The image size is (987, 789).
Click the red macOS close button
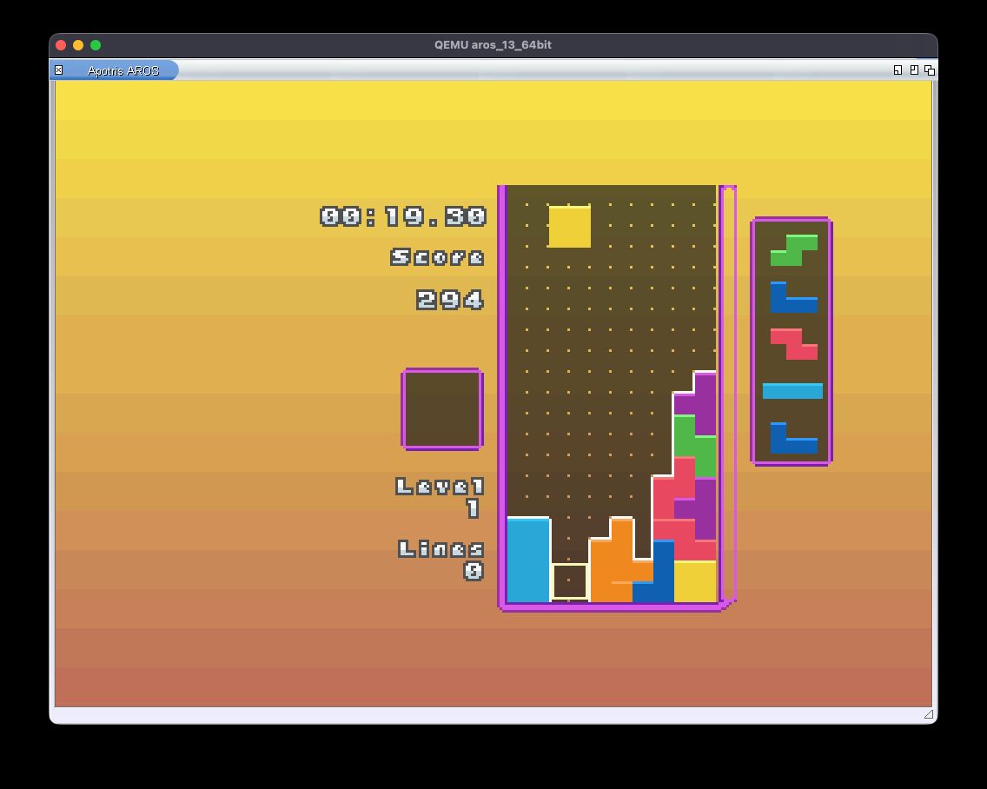coord(61,44)
